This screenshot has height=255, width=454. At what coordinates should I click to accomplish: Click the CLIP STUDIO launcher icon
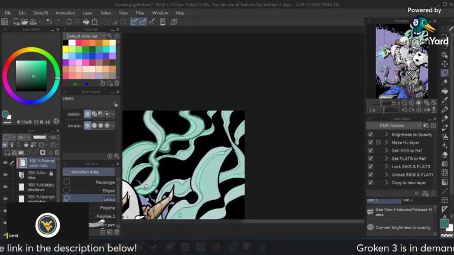coord(5,22)
